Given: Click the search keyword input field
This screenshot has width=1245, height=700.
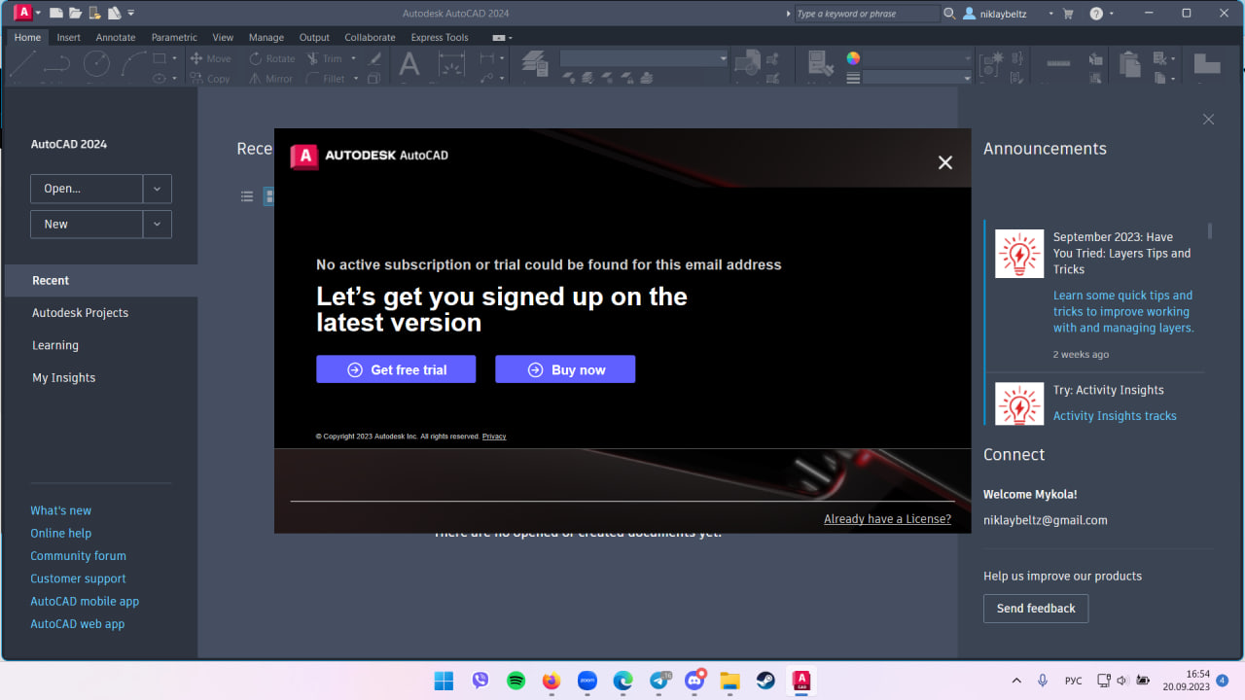Looking at the screenshot, I should coord(868,14).
